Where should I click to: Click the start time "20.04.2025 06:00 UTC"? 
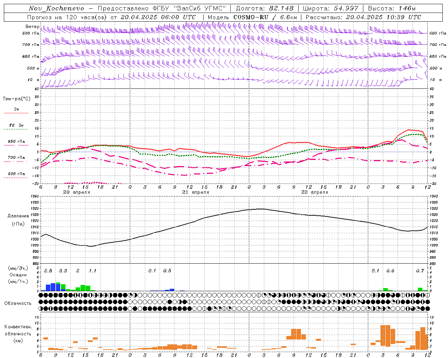click(x=158, y=17)
